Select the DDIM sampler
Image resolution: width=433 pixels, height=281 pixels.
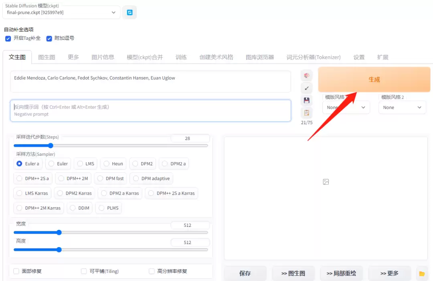point(79,208)
